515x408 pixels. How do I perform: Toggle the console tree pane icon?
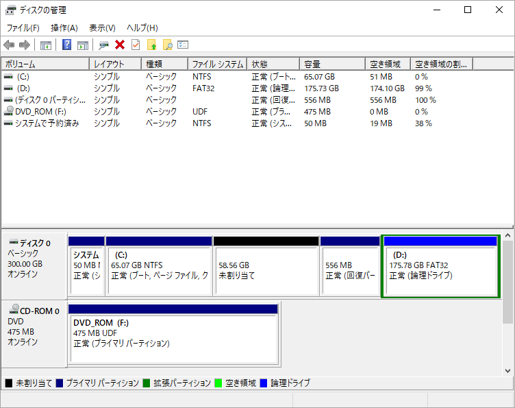(46, 45)
